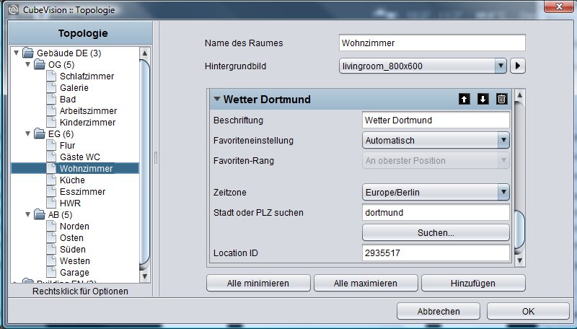Click the Hinzufügen button

pos(473,283)
